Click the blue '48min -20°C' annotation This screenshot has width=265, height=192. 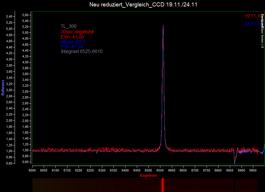[74, 42]
